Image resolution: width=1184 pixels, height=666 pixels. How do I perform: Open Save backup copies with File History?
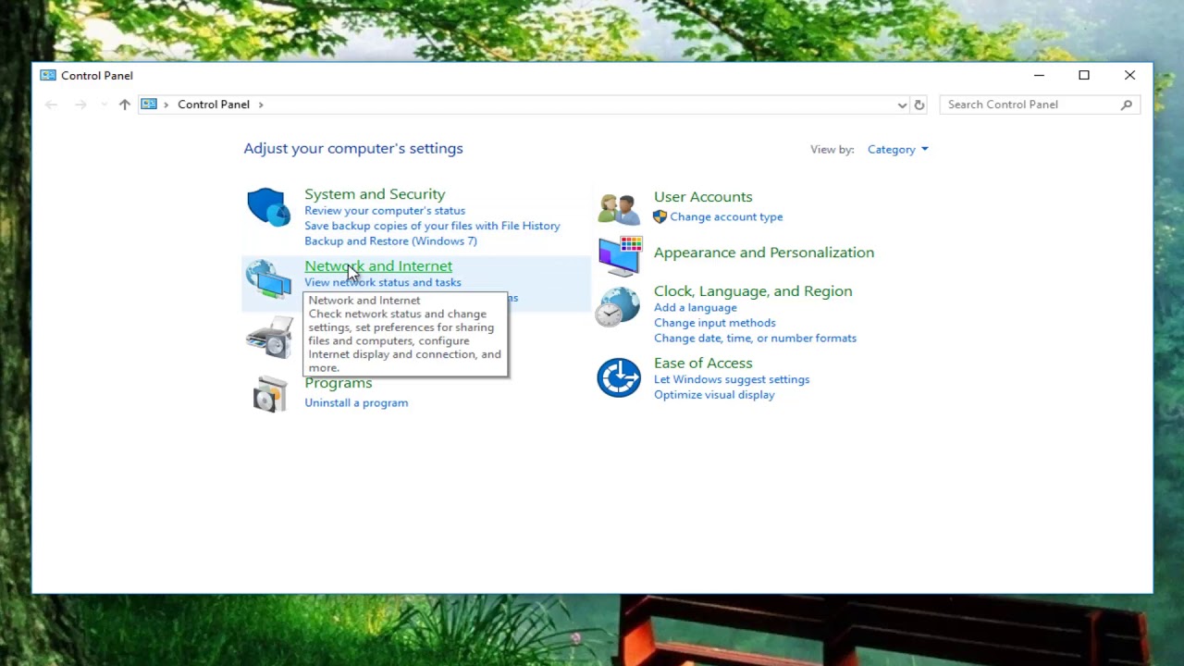point(432,226)
